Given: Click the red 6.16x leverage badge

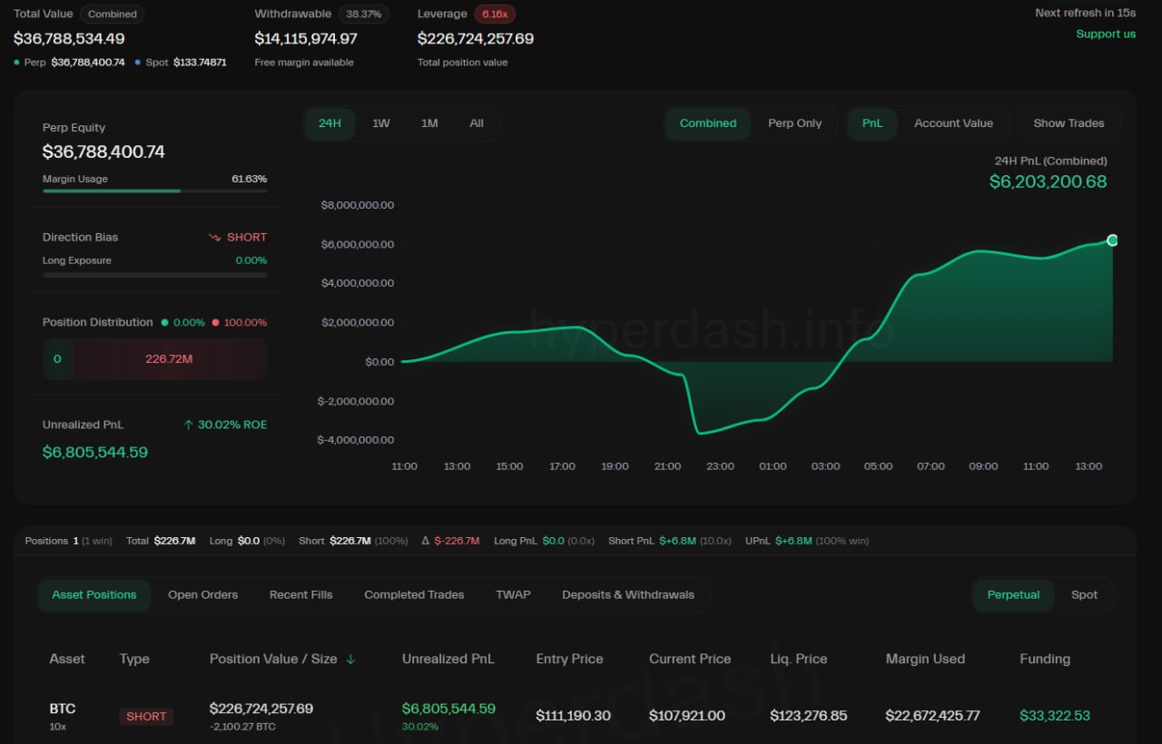Looking at the screenshot, I should (495, 15).
